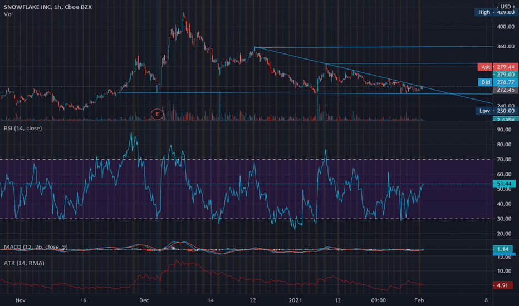519x306 pixels.
Task: Click the Low 230.00 price label
Action: point(497,111)
